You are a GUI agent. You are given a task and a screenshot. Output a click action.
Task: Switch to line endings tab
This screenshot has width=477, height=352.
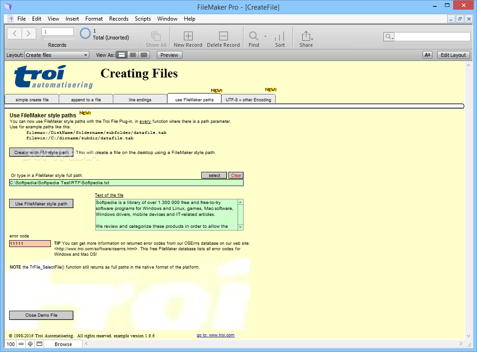[x=140, y=99]
